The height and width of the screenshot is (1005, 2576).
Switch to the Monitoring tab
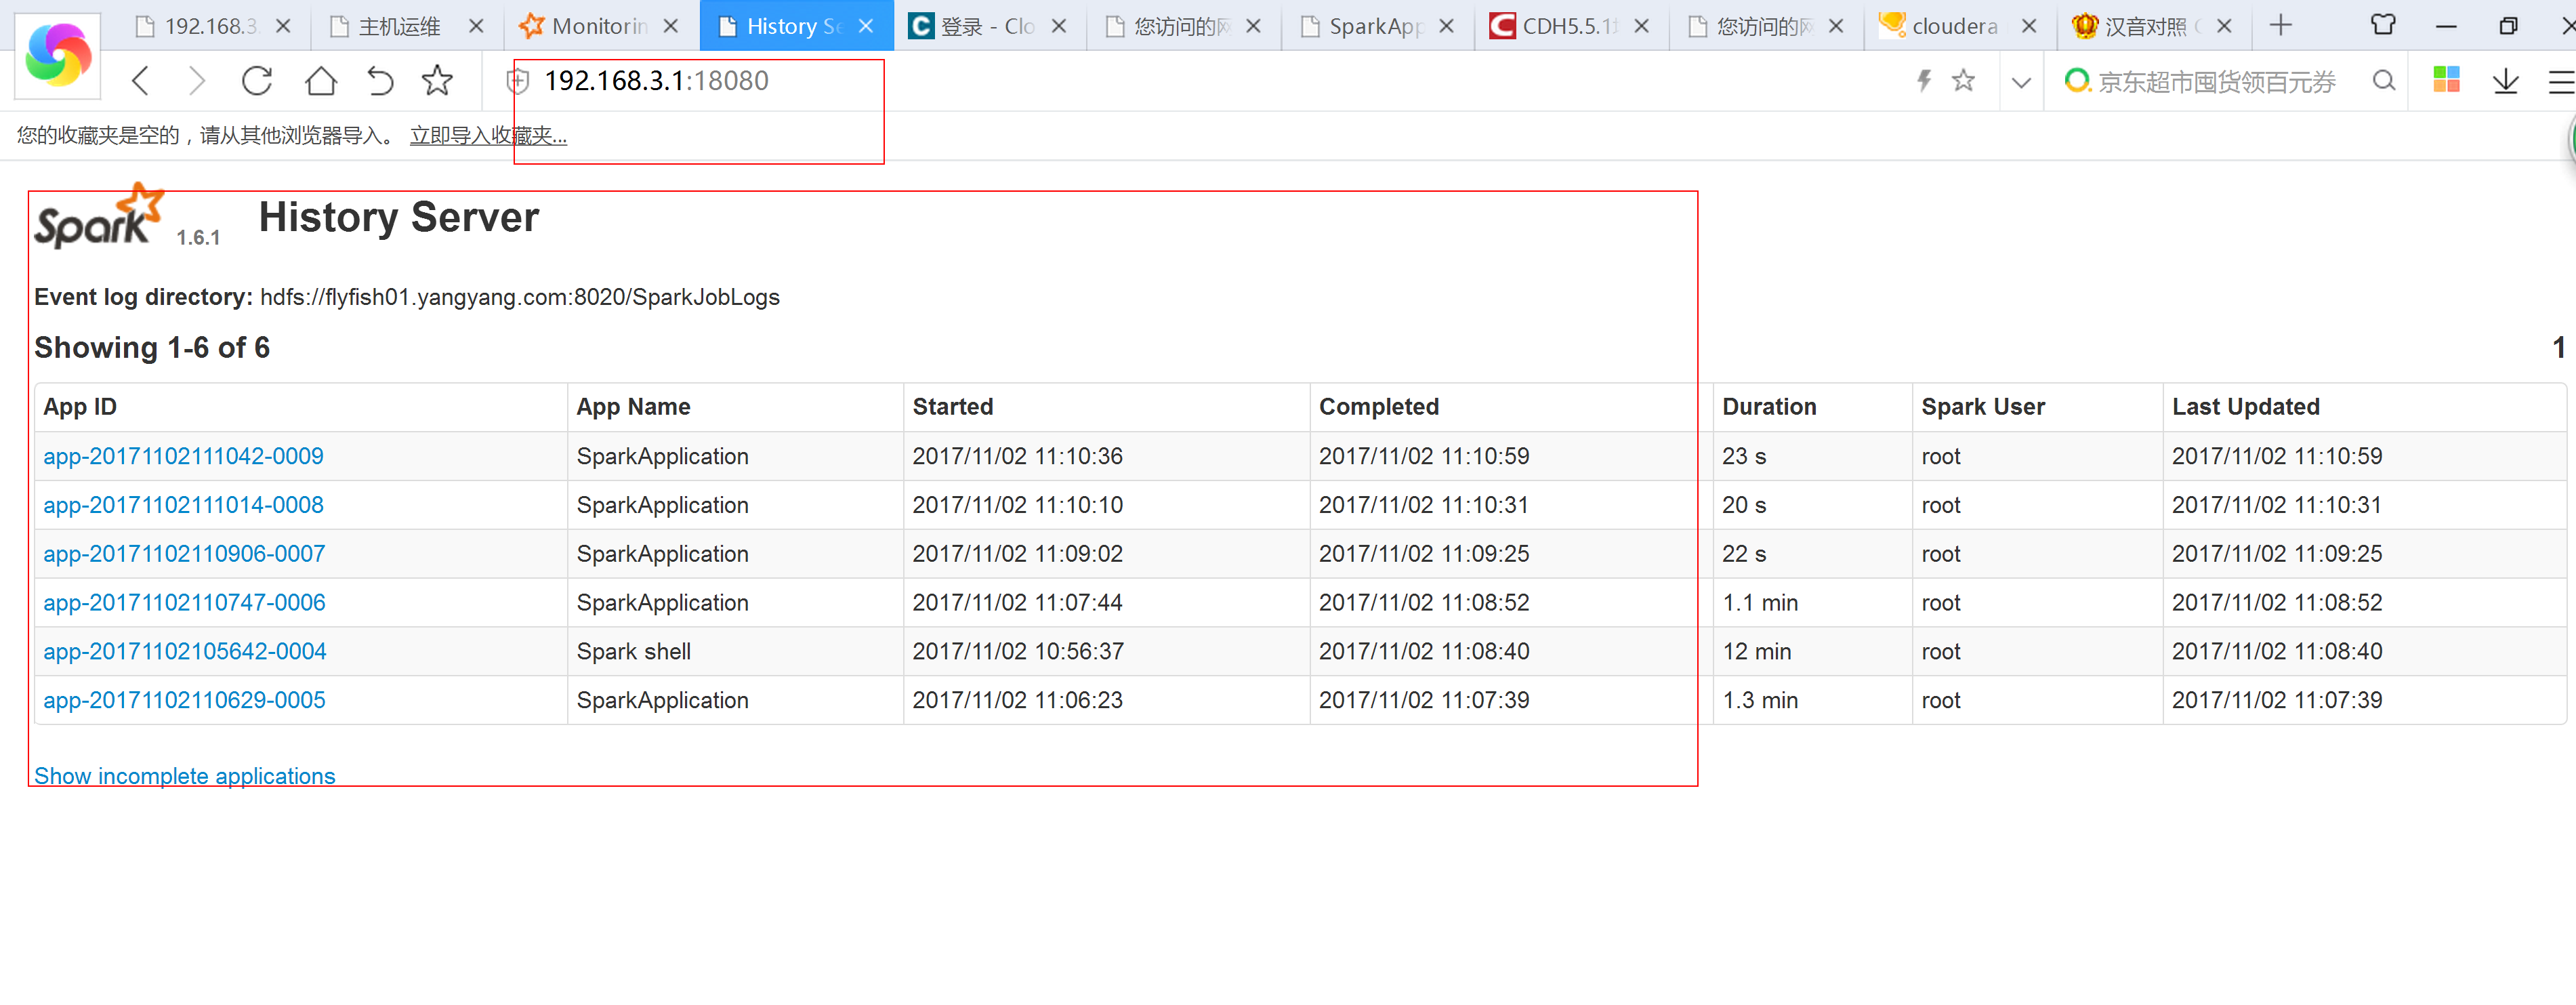click(x=597, y=26)
